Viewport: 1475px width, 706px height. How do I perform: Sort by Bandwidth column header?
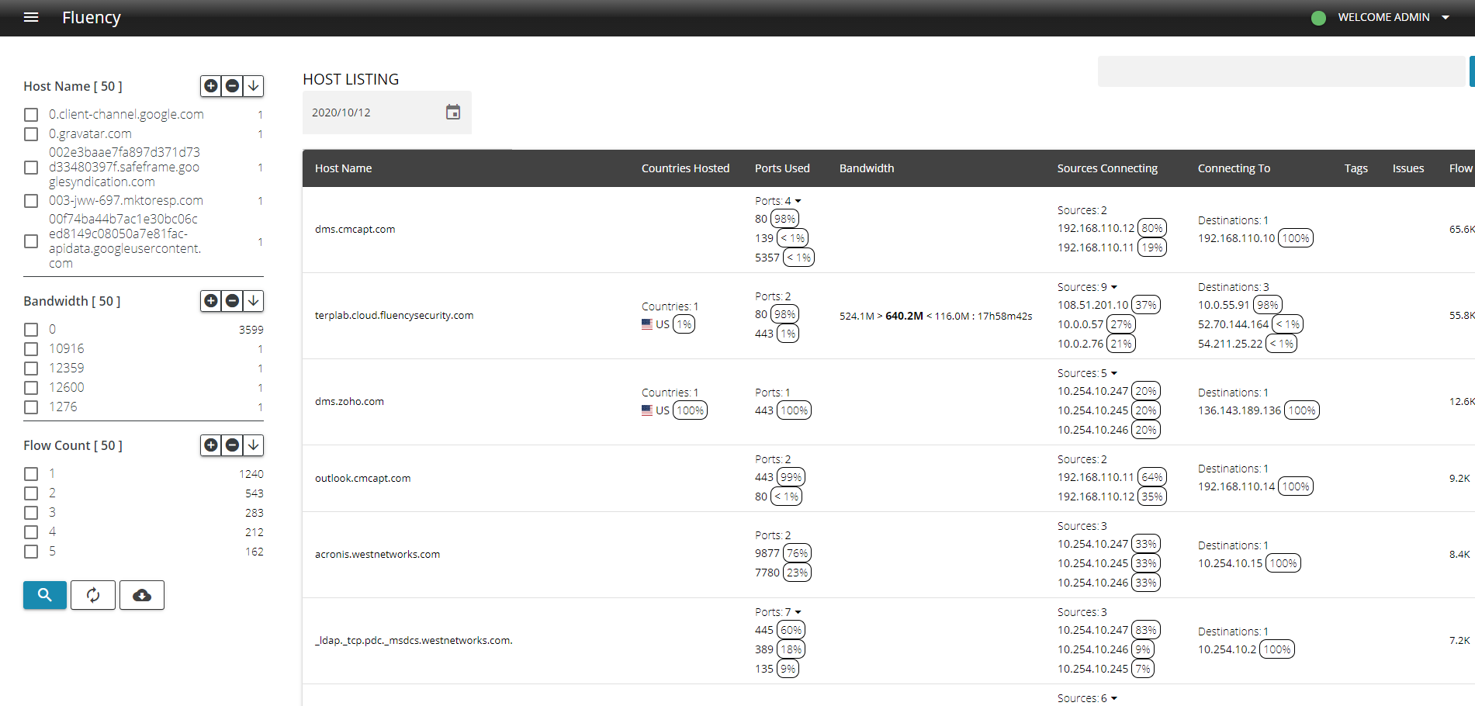(867, 168)
